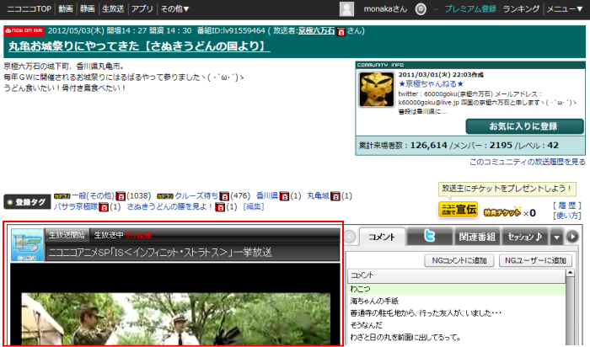Click the プレミアム登録 link
Image resolution: width=590 pixels, height=347 pixels.
pyautogui.click(x=469, y=8)
